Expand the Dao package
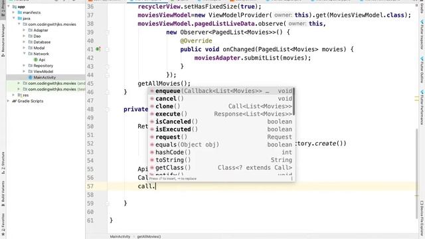 [x=24, y=36]
